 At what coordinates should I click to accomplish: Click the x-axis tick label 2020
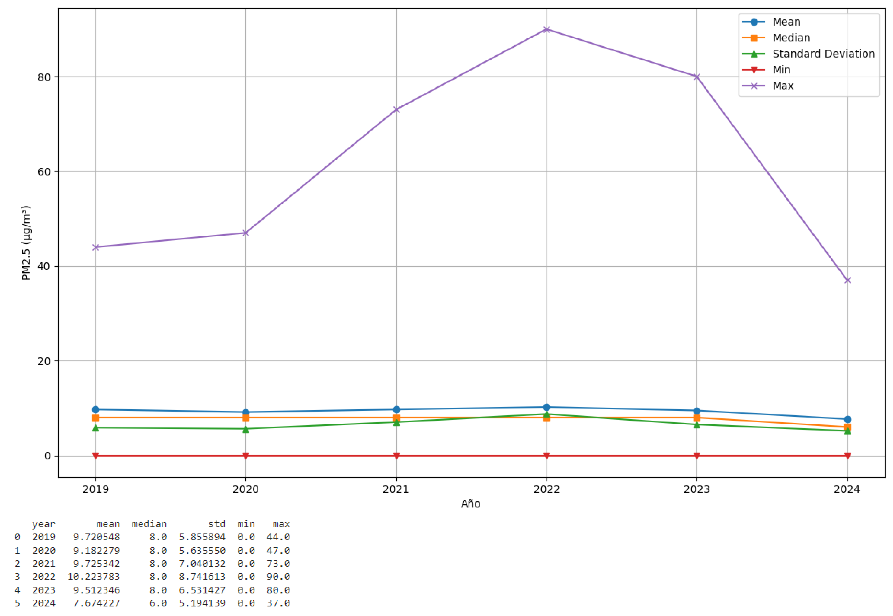pos(245,489)
